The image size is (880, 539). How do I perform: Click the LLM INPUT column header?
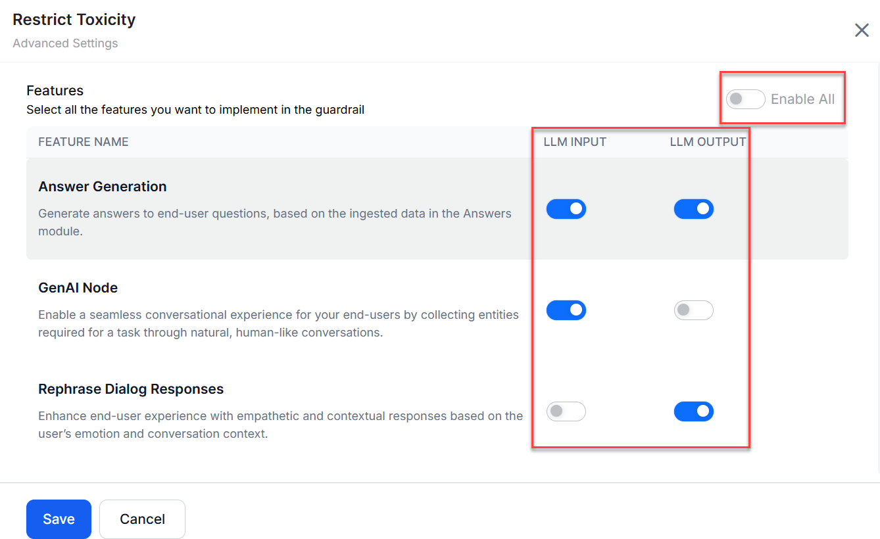click(575, 142)
